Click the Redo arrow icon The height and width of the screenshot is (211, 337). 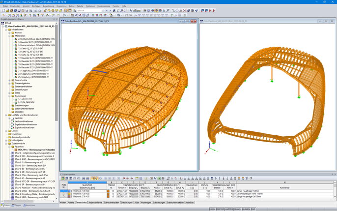pos(40,10)
